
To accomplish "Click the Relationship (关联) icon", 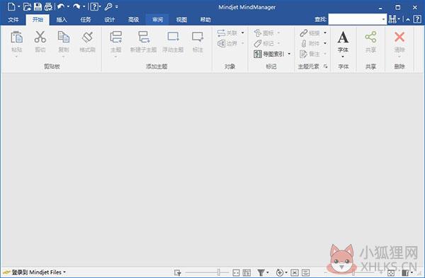I will pyautogui.click(x=221, y=33).
